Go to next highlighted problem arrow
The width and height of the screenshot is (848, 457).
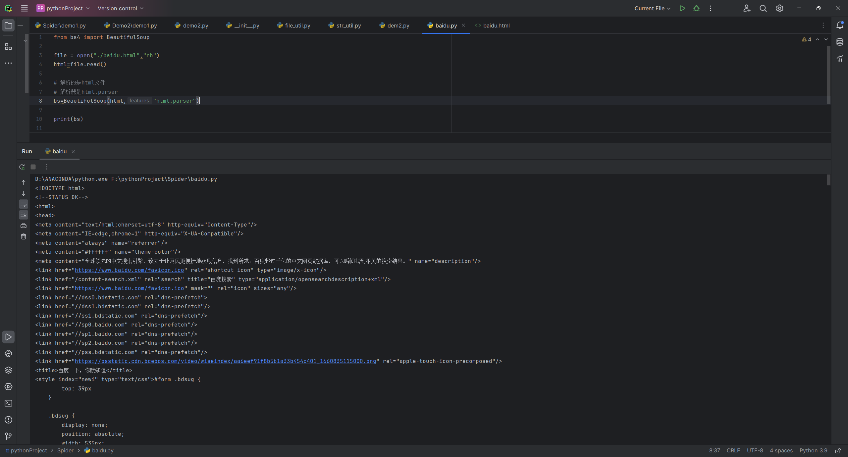point(826,39)
